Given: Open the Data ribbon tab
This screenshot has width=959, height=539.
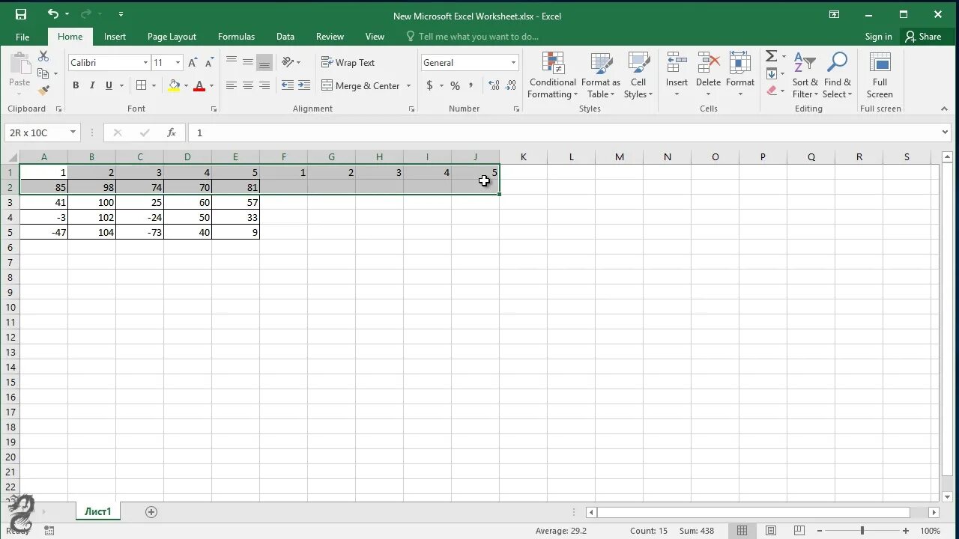Looking at the screenshot, I should [x=285, y=36].
